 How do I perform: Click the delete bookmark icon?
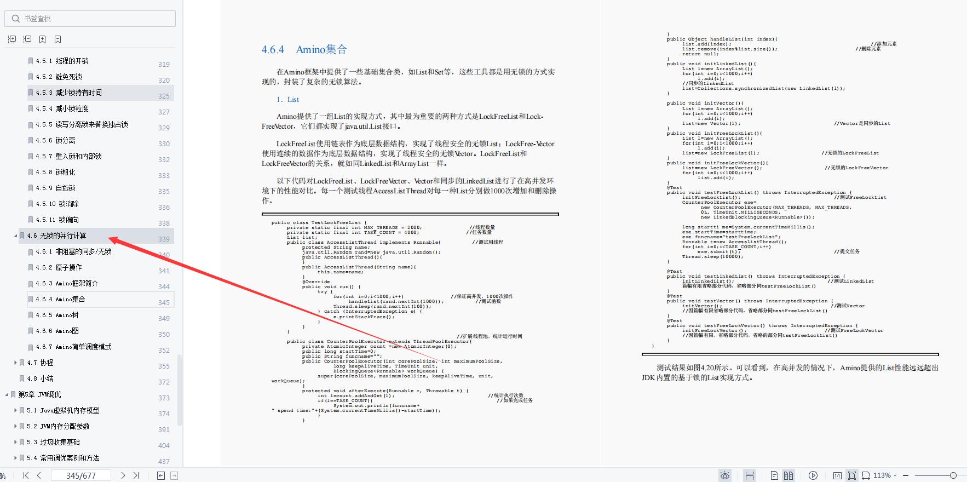click(x=57, y=39)
